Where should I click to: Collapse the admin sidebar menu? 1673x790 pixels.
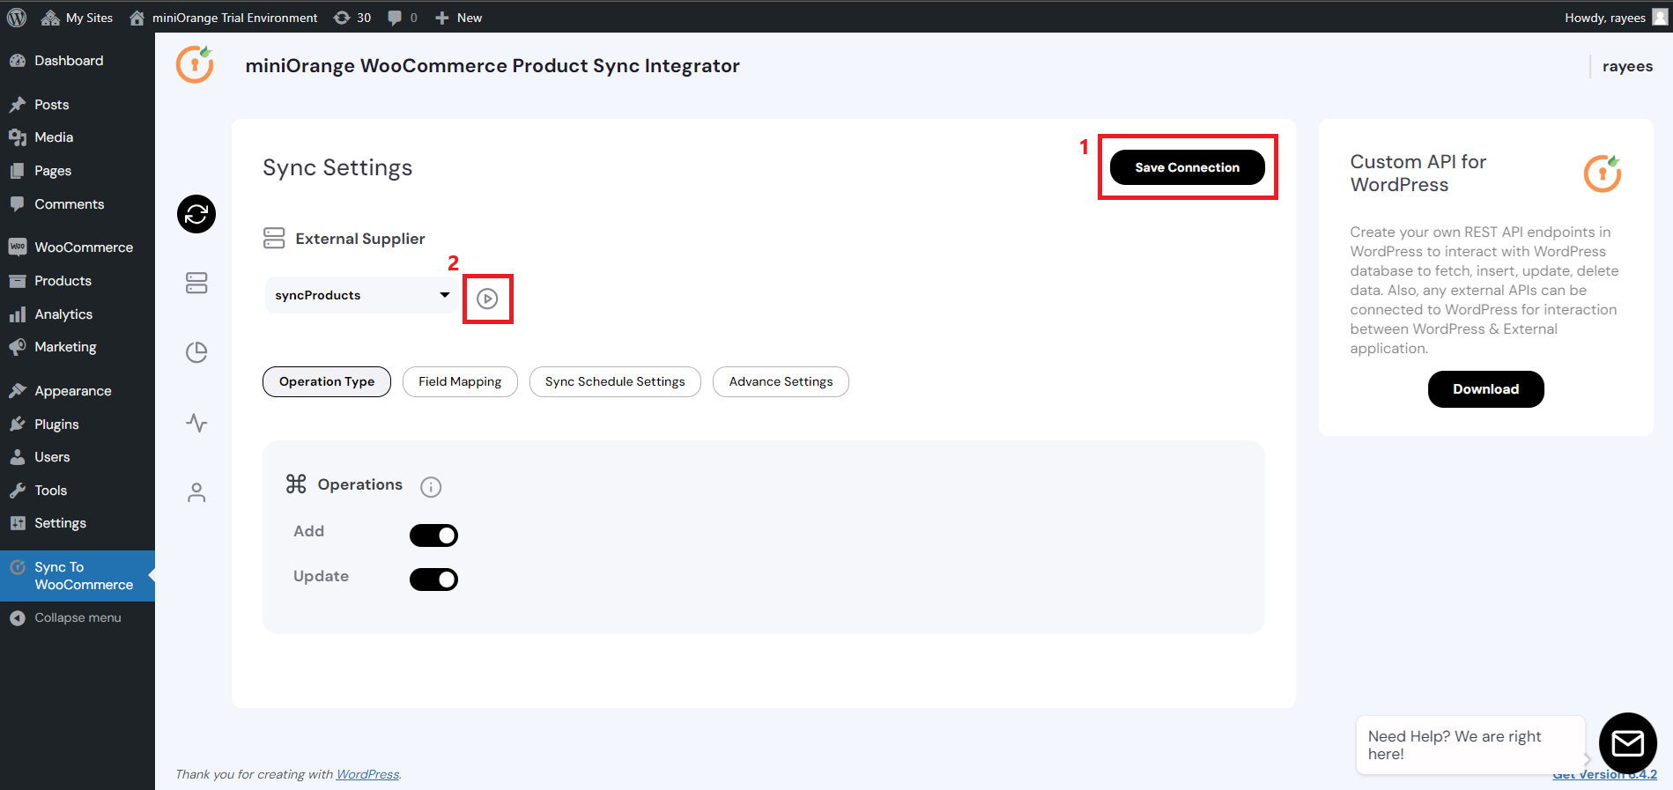pyautogui.click(x=78, y=618)
